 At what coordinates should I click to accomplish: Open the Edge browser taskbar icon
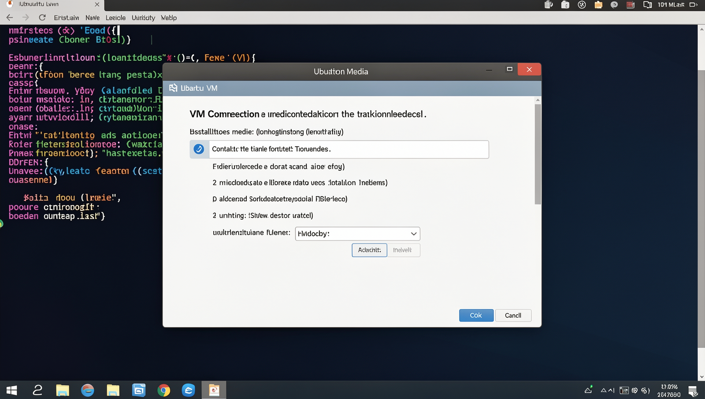point(189,390)
